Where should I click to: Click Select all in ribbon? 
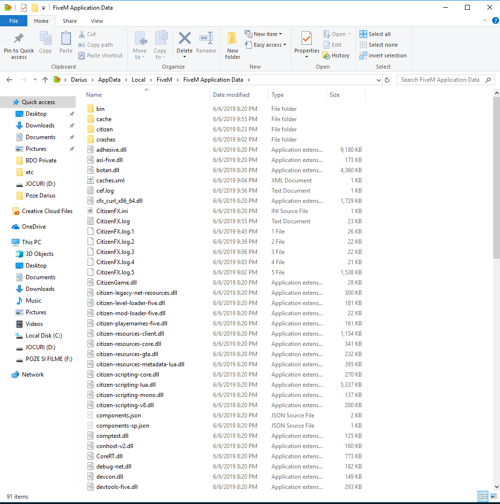(x=375, y=34)
